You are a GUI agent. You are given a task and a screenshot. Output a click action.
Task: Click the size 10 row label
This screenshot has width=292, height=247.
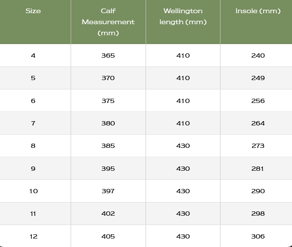pos(33,191)
